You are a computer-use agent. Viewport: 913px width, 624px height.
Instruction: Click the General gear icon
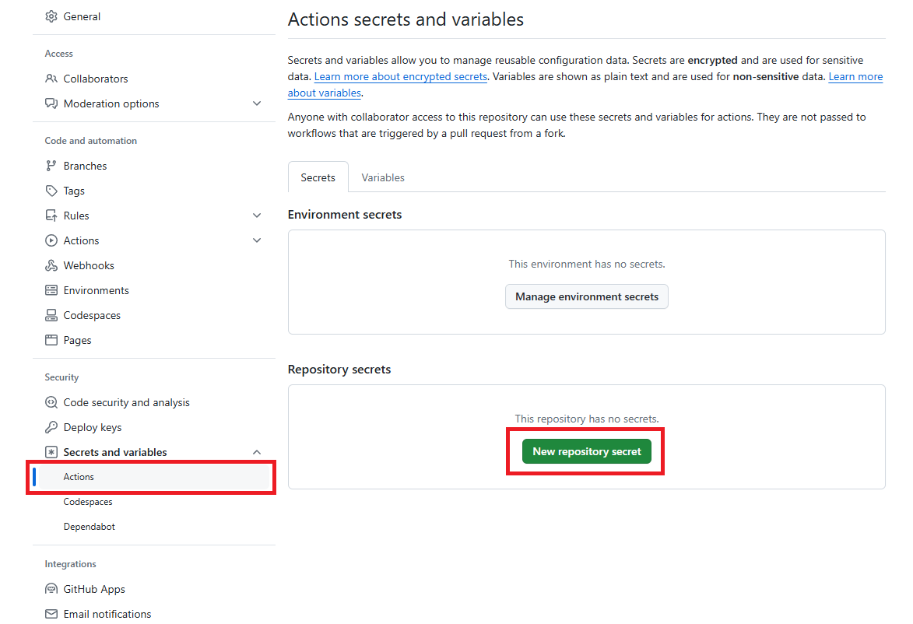(x=51, y=16)
